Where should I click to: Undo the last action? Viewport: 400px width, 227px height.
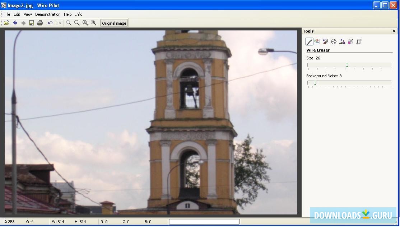50,23
